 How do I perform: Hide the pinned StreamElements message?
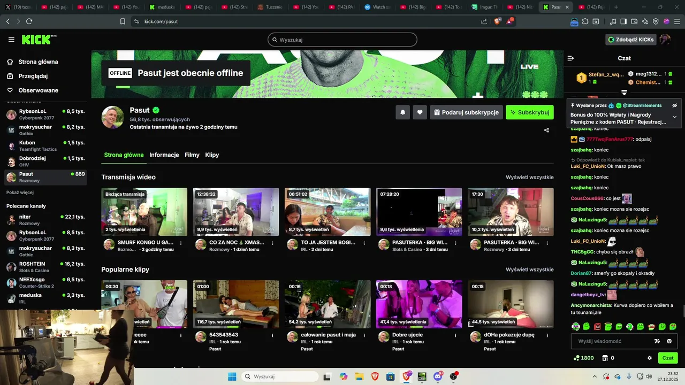coord(675,105)
